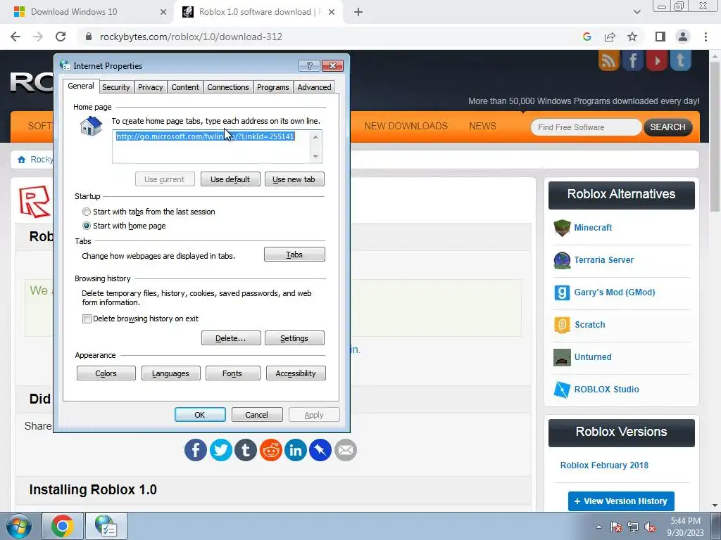Click View Version History button
721x540 pixels.
coord(621,501)
